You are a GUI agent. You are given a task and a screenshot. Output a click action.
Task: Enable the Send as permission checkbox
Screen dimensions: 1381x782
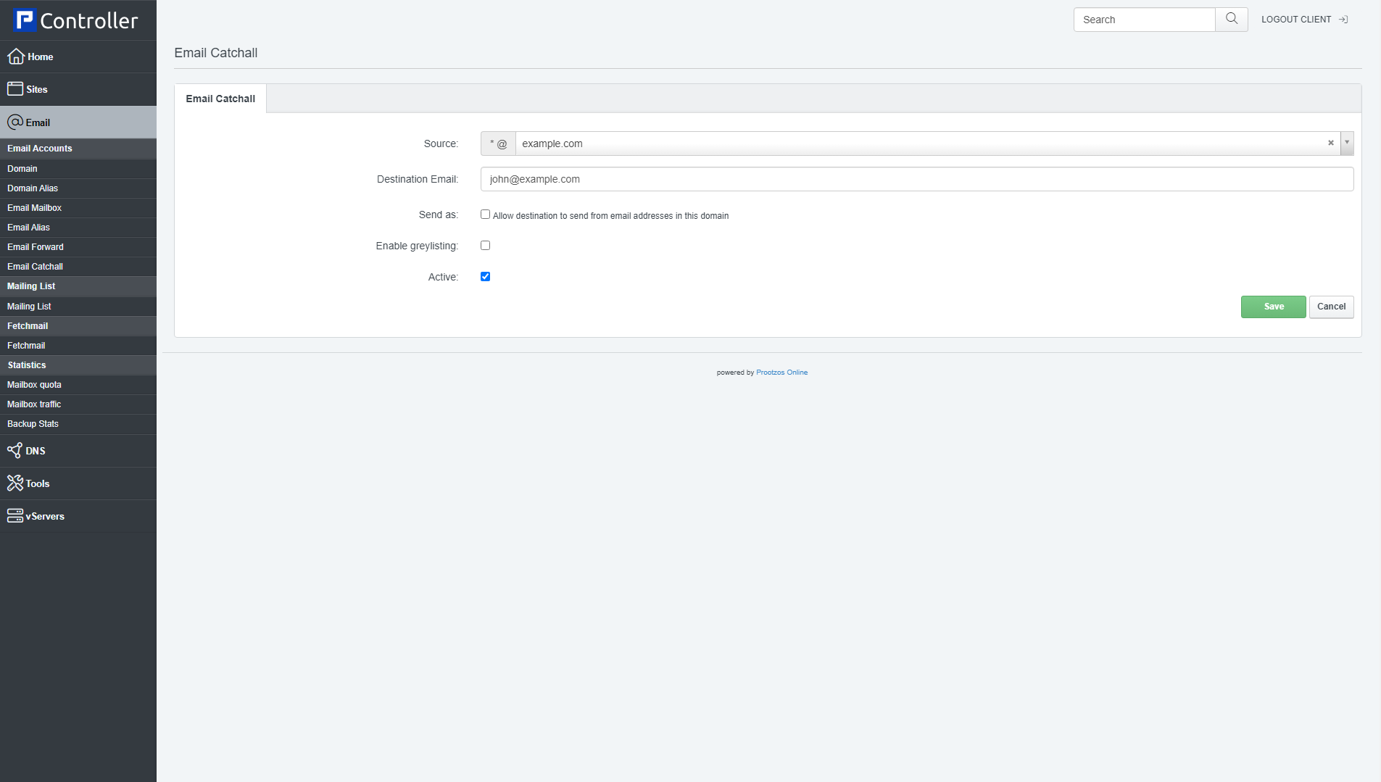click(485, 214)
